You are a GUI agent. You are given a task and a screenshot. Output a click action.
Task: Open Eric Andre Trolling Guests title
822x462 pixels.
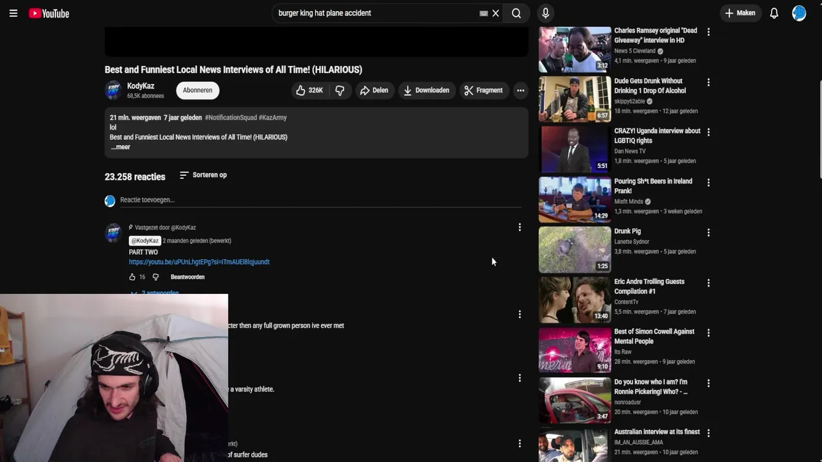[x=649, y=286]
